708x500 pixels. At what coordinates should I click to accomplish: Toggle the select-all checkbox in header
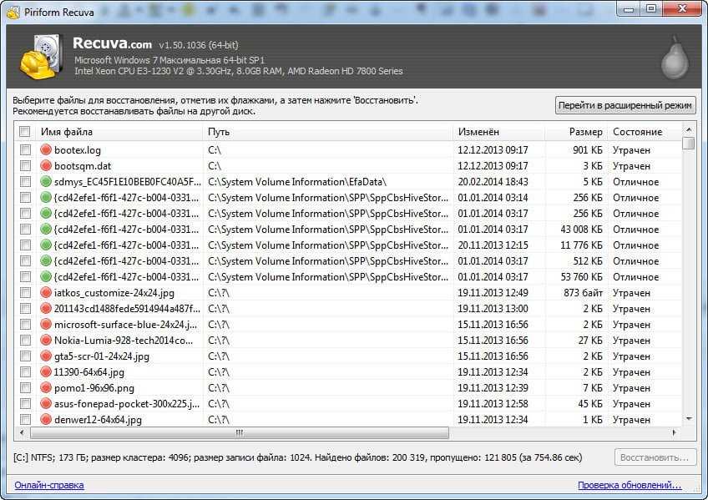[25, 132]
